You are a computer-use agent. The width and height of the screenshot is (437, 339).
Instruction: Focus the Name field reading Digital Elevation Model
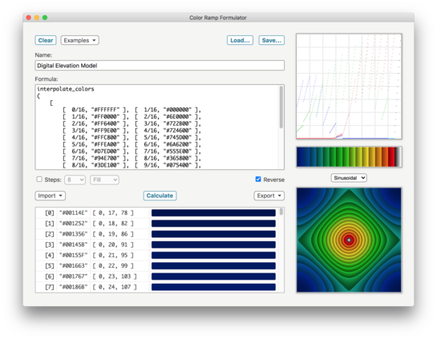160,66
